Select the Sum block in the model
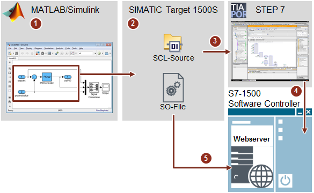Screen dimensions: 314x193 tap(34, 77)
